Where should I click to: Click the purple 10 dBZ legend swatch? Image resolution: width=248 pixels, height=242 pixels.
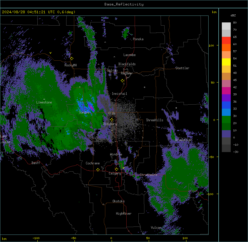(226, 134)
